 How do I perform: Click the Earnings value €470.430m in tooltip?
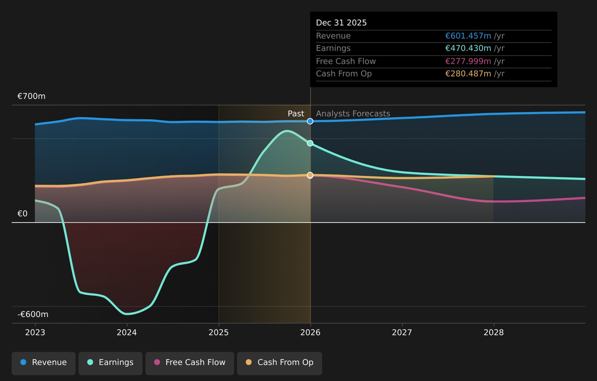pos(468,49)
